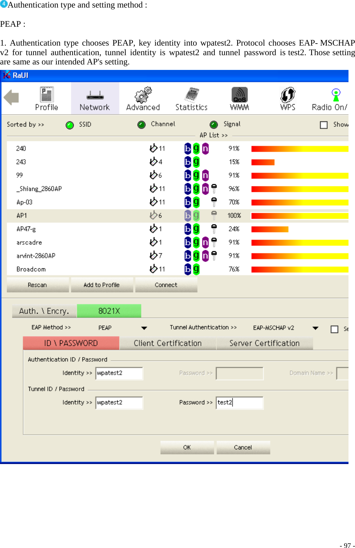Image resolution: width=355 pixels, height=548 pixels.
Task: Click the key icon in the Ap-03 row
Action: [x=214, y=202]
